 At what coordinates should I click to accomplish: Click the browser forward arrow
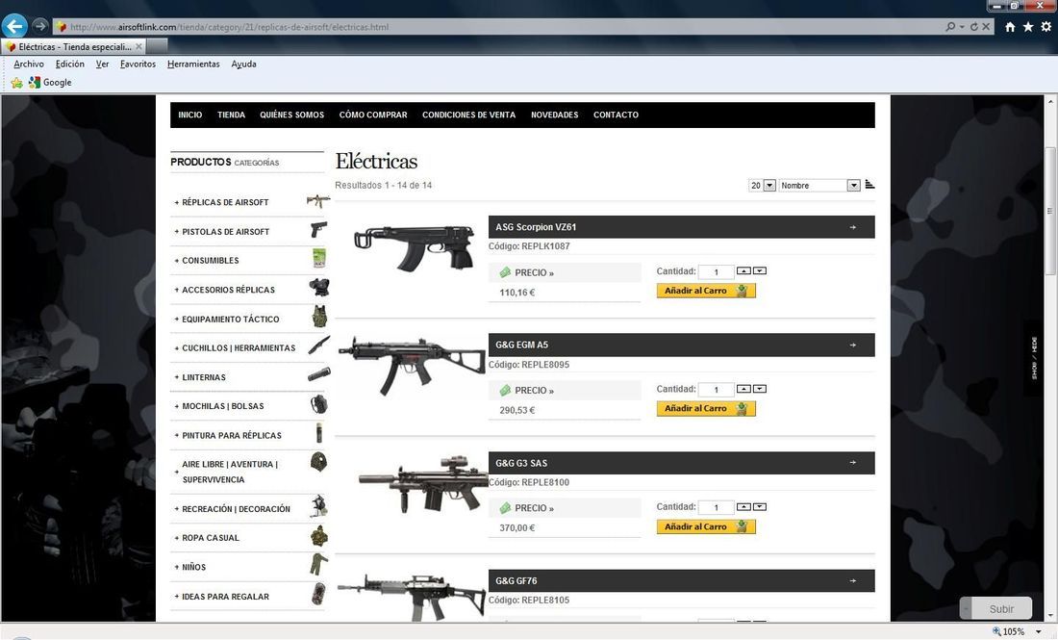tap(39, 26)
